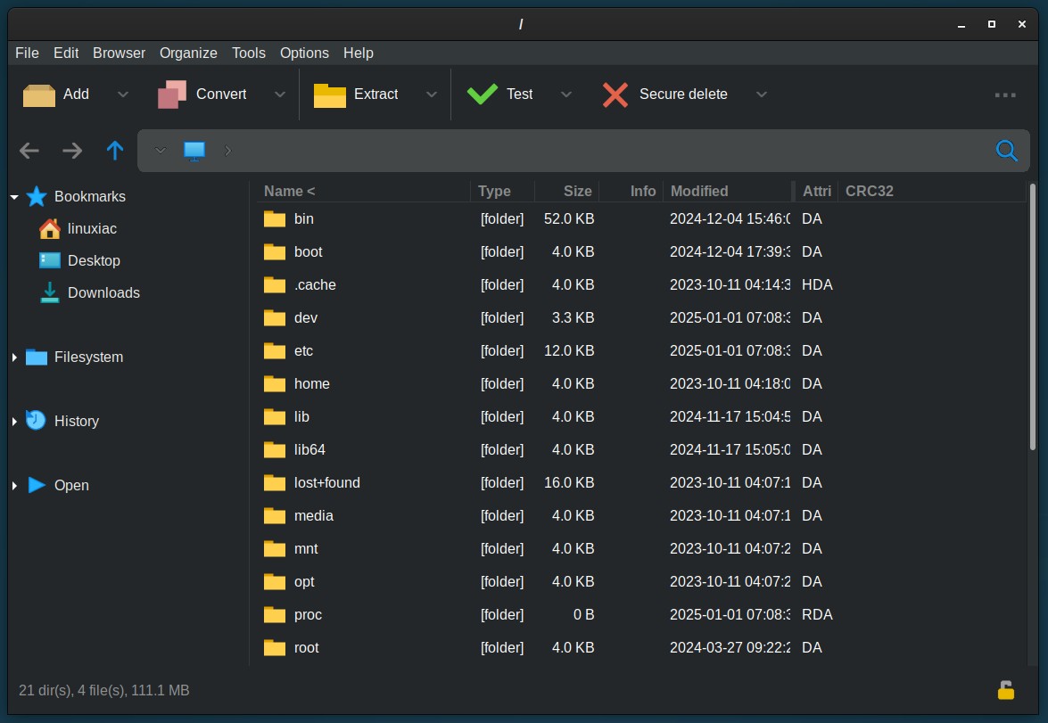The height and width of the screenshot is (723, 1048).
Task: Sort by the CRC32 column header
Action: pyautogui.click(x=932, y=191)
